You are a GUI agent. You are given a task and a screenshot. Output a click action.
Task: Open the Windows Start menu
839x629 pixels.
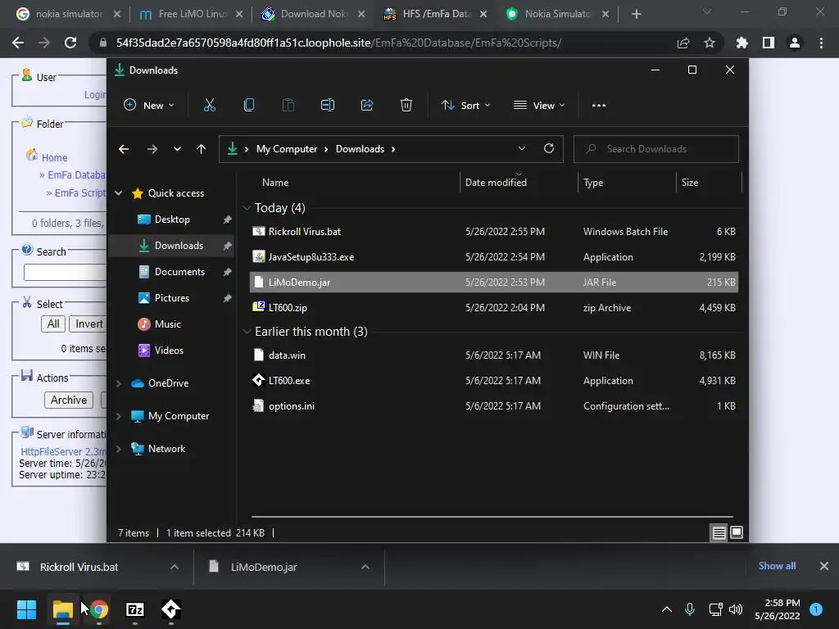point(26,609)
